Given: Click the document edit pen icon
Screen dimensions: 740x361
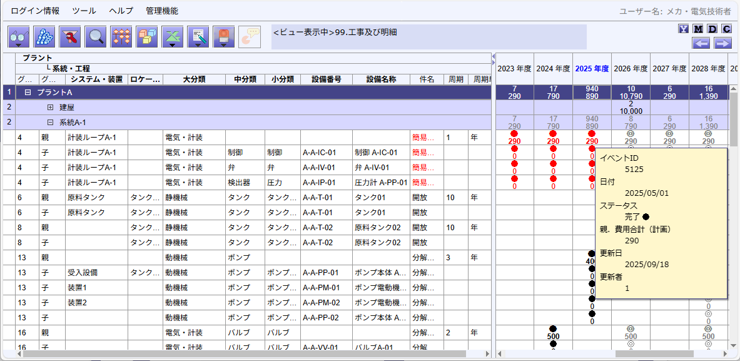Looking at the screenshot, I should tap(198, 38).
